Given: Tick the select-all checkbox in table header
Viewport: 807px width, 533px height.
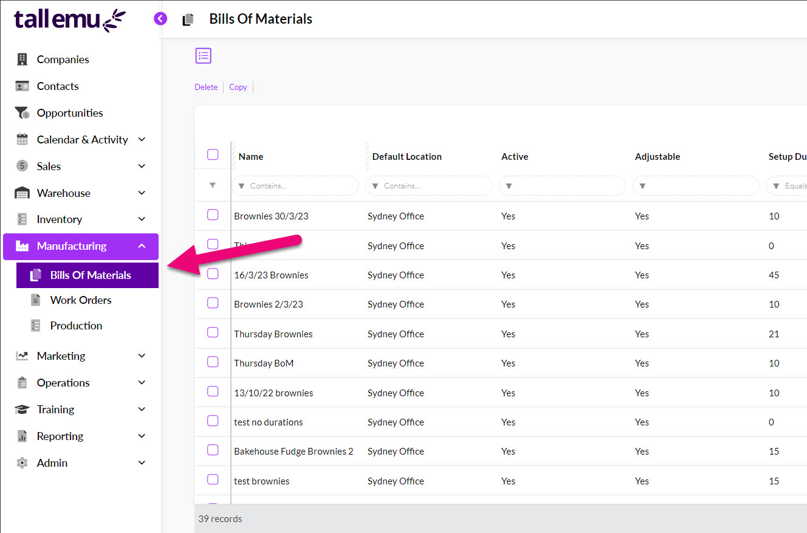Looking at the screenshot, I should 213,154.
